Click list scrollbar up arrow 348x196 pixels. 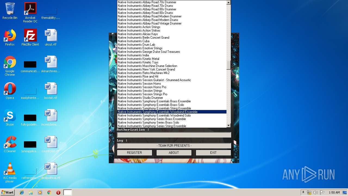pyautogui.click(x=228, y=2)
